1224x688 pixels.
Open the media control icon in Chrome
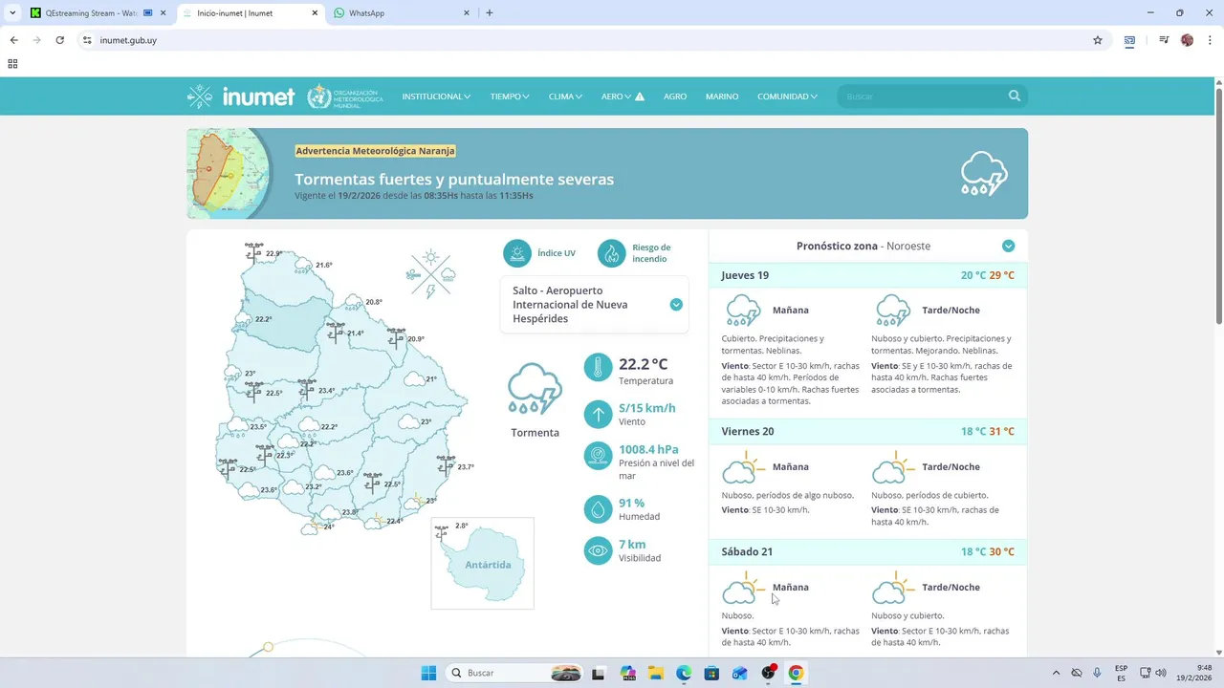[x=1164, y=40]
